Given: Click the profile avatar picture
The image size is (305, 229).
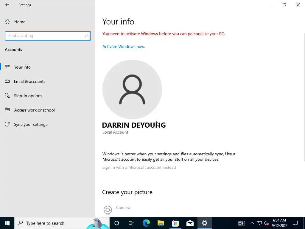Looking at the screenshot, I should click(x=132, y=89).
